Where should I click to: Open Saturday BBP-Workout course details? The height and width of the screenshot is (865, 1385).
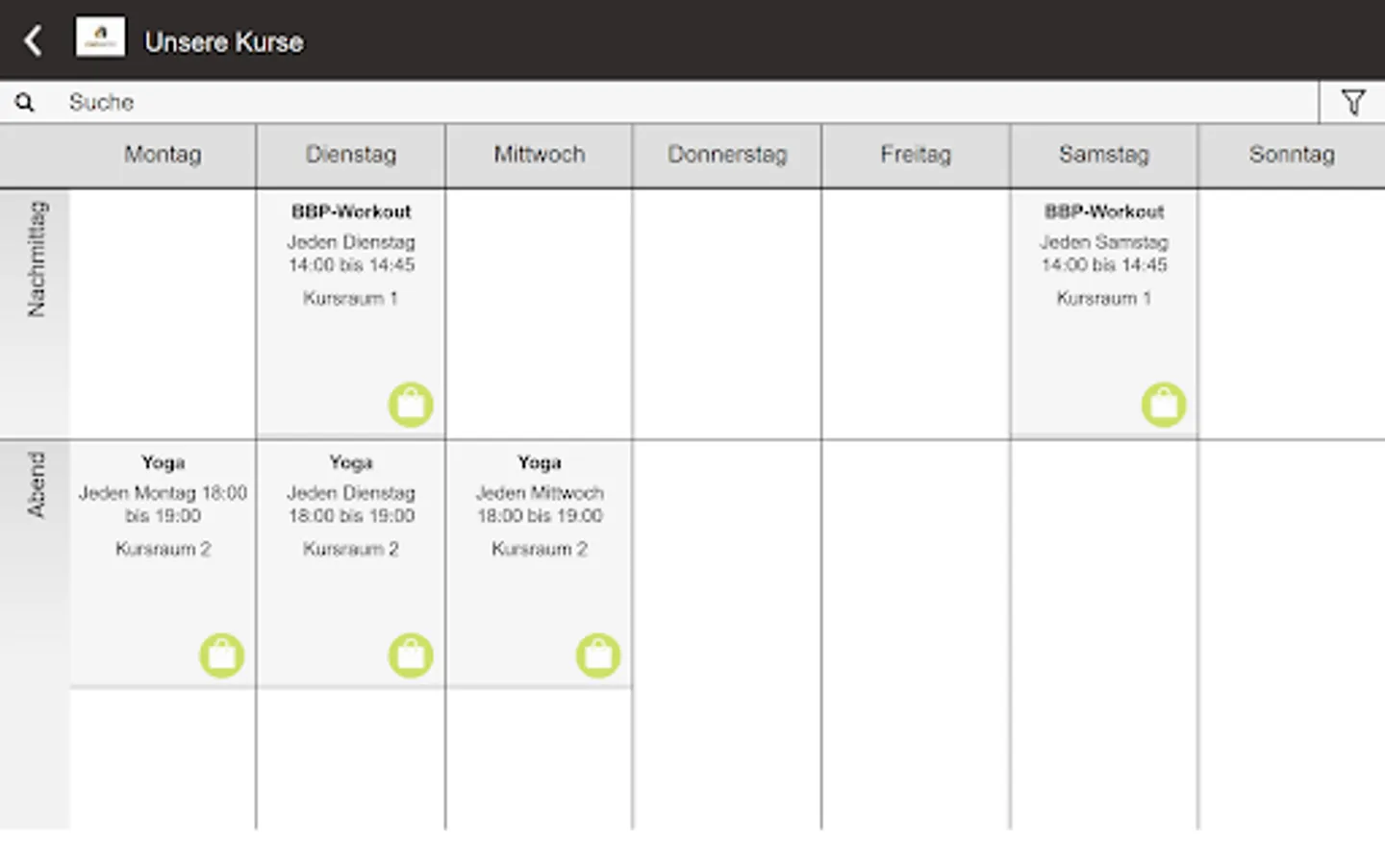pyautogui.click(x=1104, y=211)
